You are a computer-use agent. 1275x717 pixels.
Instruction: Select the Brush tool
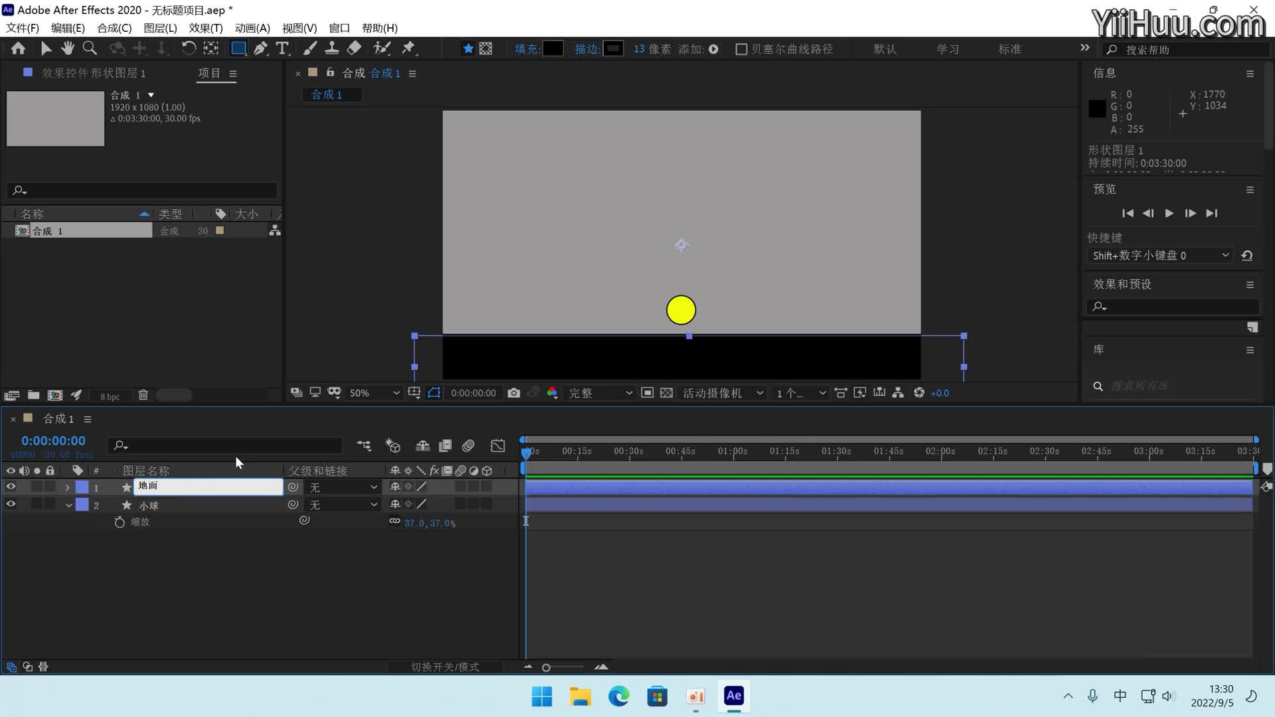point(309,48)
